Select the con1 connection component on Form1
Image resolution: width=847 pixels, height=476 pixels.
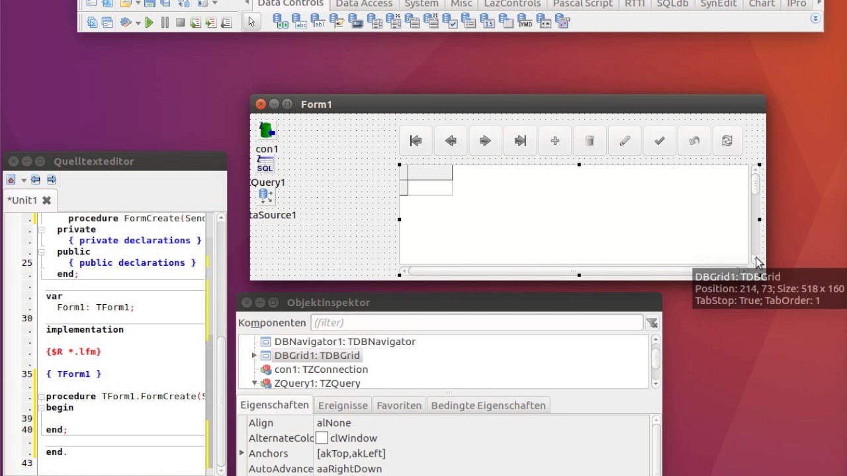tap(267, 130)
